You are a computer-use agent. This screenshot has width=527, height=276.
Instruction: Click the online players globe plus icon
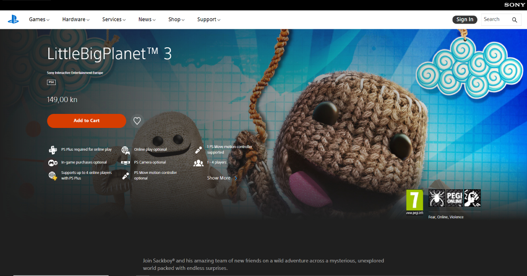[x=53, y=176]
